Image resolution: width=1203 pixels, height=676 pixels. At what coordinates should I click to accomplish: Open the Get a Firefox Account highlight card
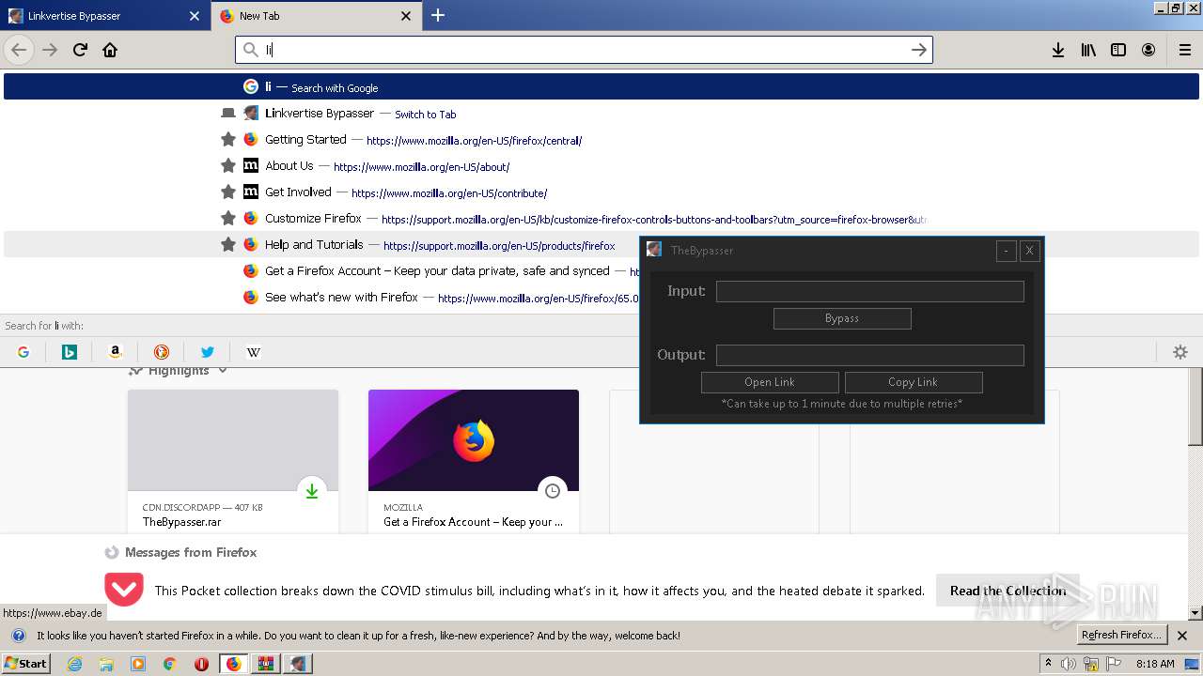point(474,462)
